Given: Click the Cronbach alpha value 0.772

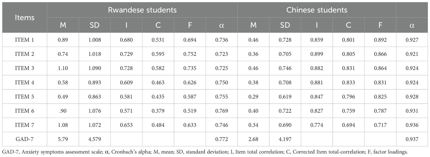Looking at the screenshot, I should tap(222, 139).
